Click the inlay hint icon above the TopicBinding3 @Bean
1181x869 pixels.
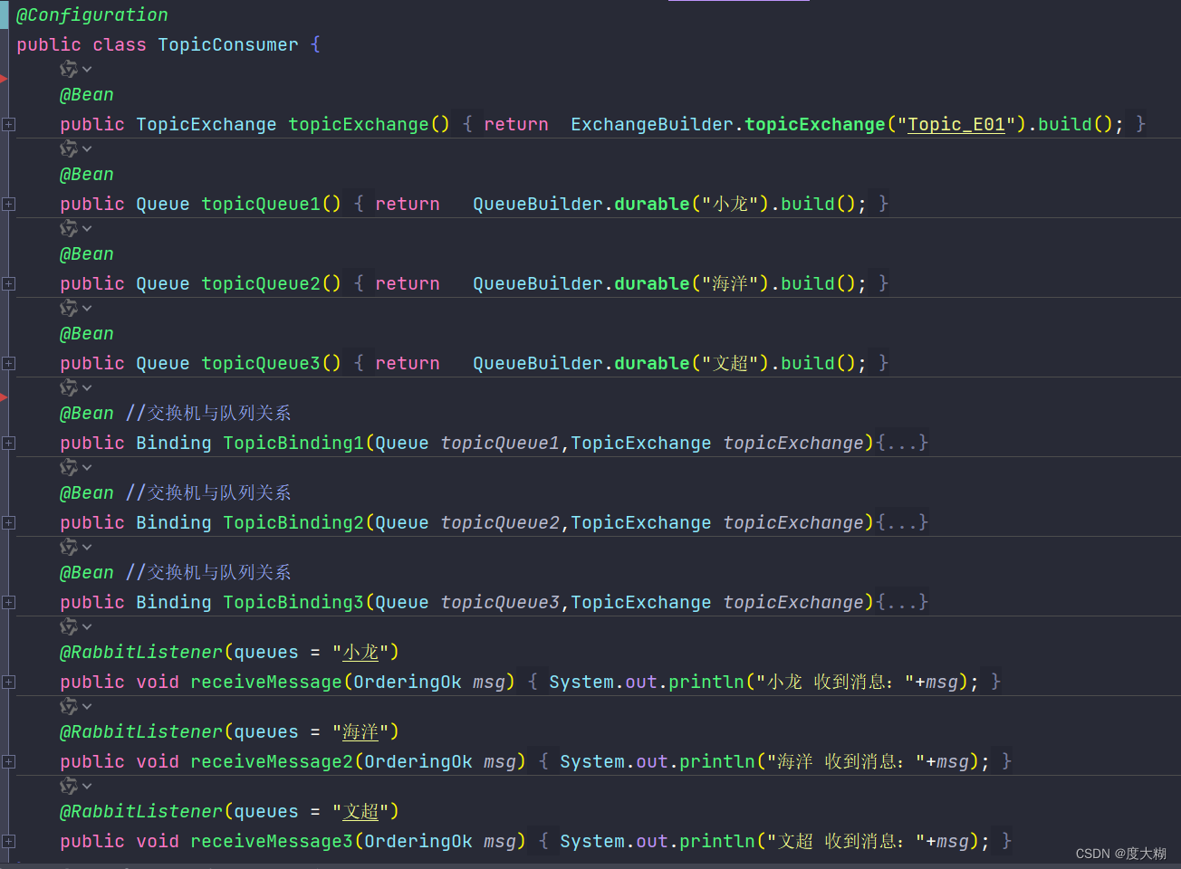[69, 547]
